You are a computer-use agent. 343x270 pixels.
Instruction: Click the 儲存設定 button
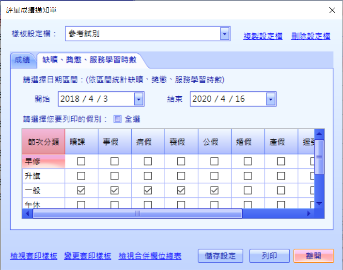220,256
